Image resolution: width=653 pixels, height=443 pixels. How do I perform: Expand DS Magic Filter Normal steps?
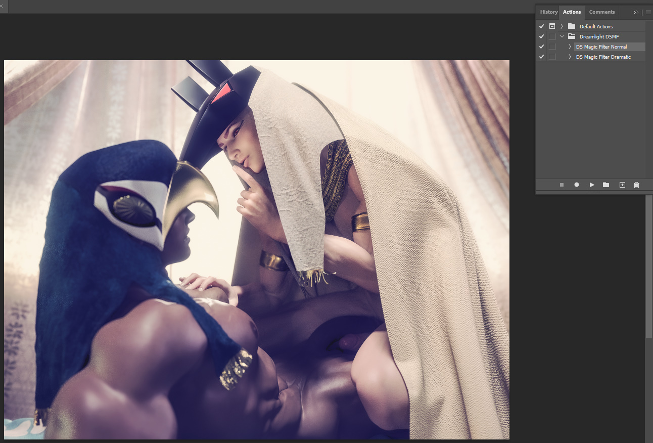pyautogui.click(x=570, y=47)
